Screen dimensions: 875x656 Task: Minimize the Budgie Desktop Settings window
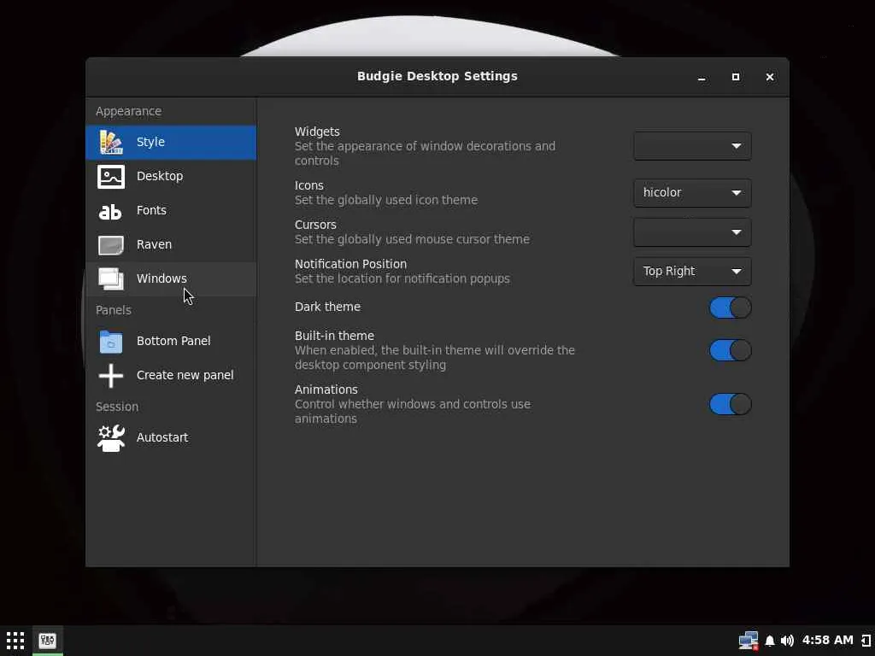point(702,78)
